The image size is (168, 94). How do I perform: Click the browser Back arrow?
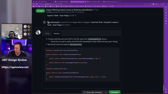(34, 4)
